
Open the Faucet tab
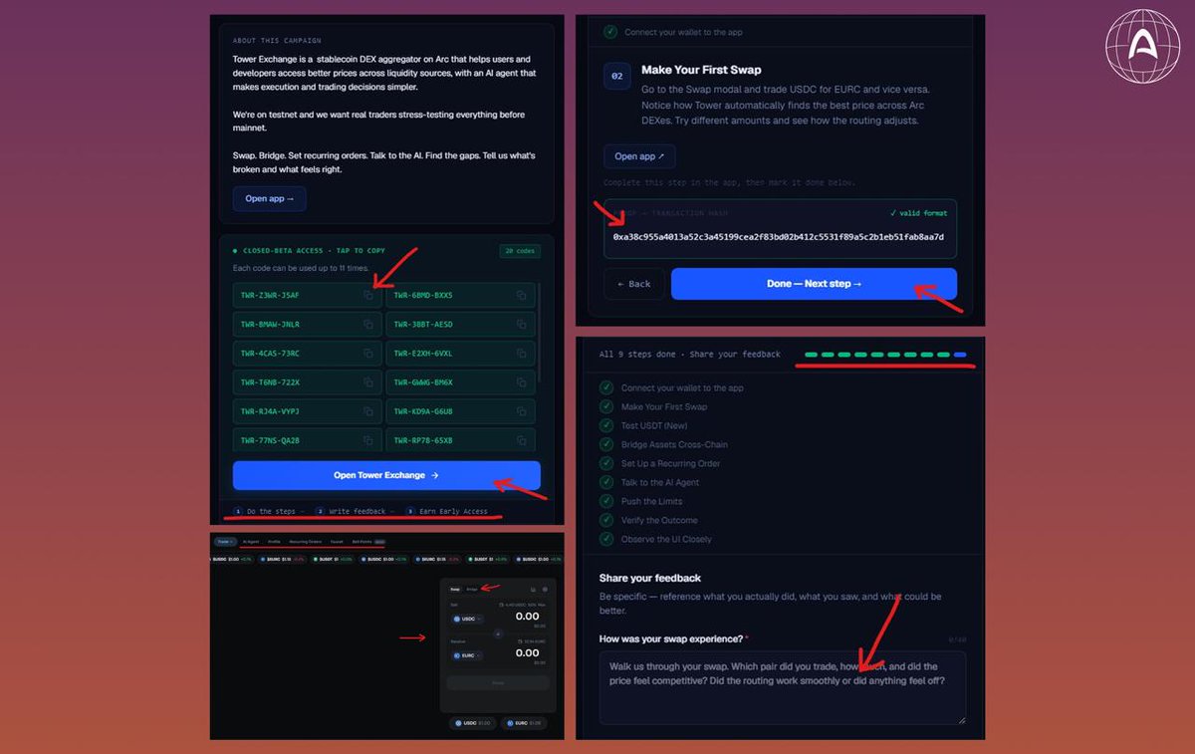click(x=337, y=542)
